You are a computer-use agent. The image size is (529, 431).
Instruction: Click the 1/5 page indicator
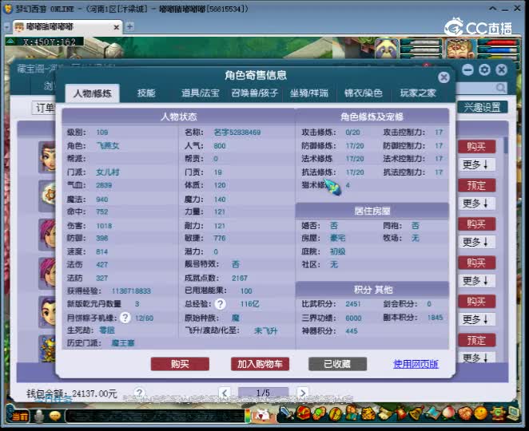(x=263, y=393)
